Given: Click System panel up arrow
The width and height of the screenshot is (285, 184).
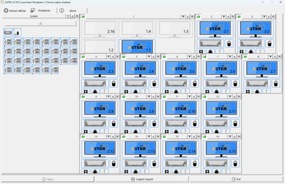Looking at the screenshot, I should point(72,16).
